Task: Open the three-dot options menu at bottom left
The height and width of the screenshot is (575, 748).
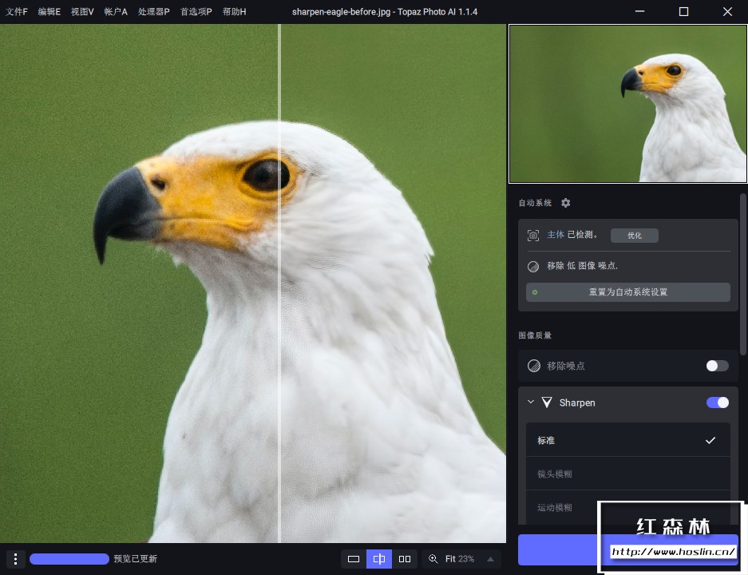Action: pyautogui.click(x=15, y=559)
